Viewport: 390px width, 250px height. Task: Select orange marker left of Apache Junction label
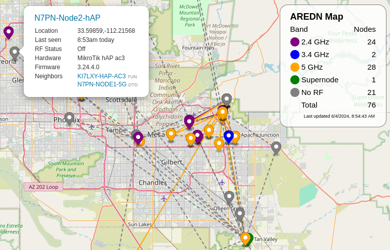click(x=236, y=137)
